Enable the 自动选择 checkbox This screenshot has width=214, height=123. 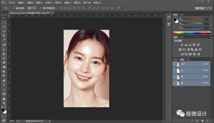13,8
